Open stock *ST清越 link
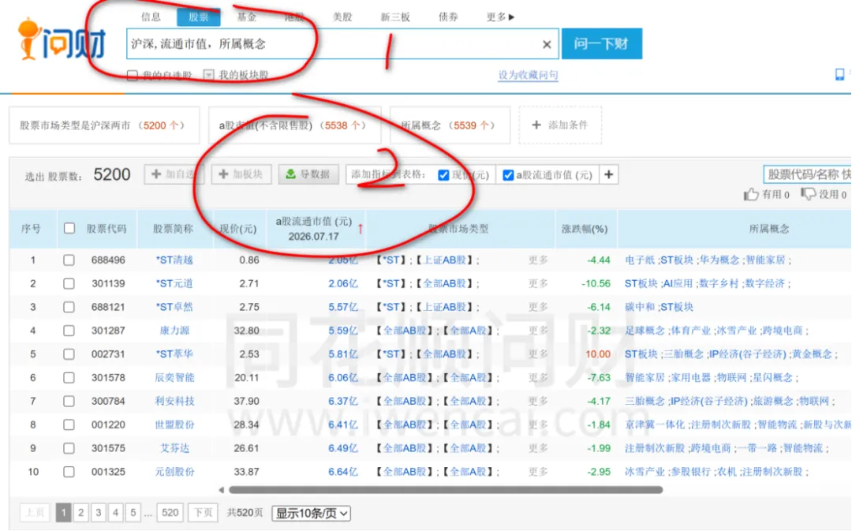Viewport: 852px width, 531px height. pos(174,260)
